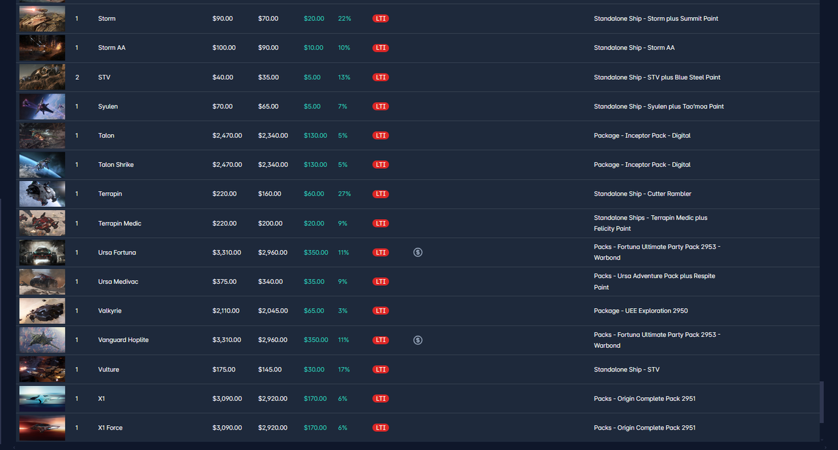Click the $60.00 savings in Terrapin row
This screenshot has height=450, width=838.
tap(314, 194)
